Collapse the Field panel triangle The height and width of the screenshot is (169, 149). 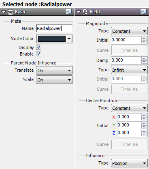(79, 12)
